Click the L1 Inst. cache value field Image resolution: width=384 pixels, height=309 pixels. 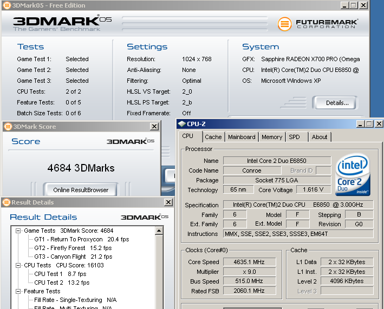click(347, 272)
